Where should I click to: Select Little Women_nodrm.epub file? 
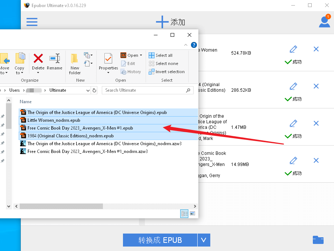point(108,120)
